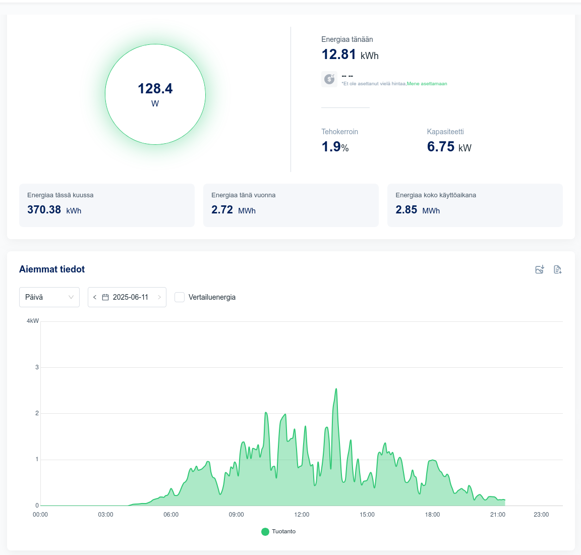This screenshot has width=581, height=555.
Task: Export chart data file
Action: 557,269
